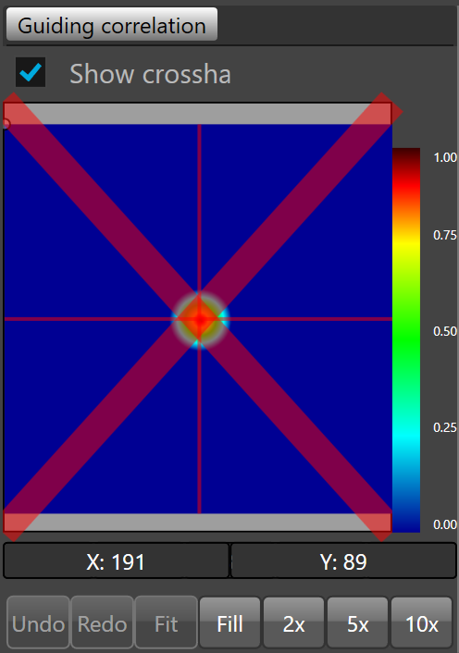Click the gray bar above the correlation image

[198, 114]
